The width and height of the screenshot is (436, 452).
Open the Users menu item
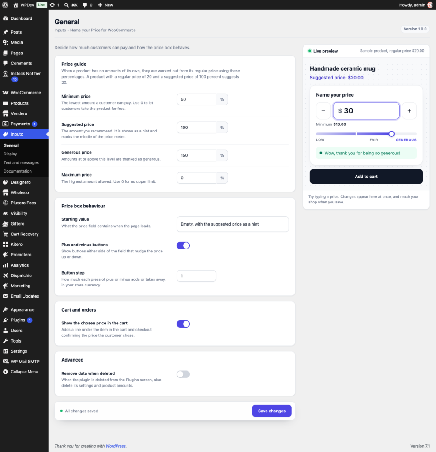pyautogui.click(x=24, y=331)
